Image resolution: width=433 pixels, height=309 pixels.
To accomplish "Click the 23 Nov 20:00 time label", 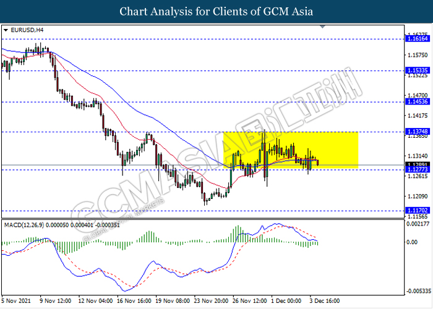I will (211, 301).
